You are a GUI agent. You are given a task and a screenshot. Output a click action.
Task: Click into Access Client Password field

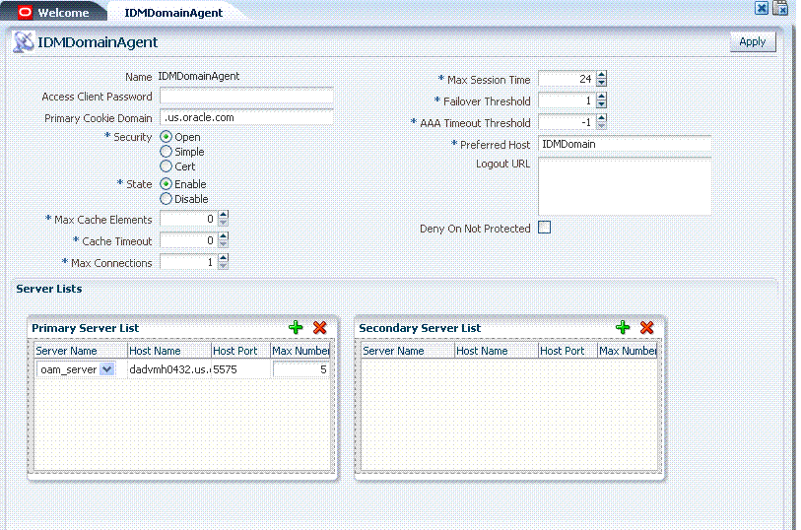246,96
